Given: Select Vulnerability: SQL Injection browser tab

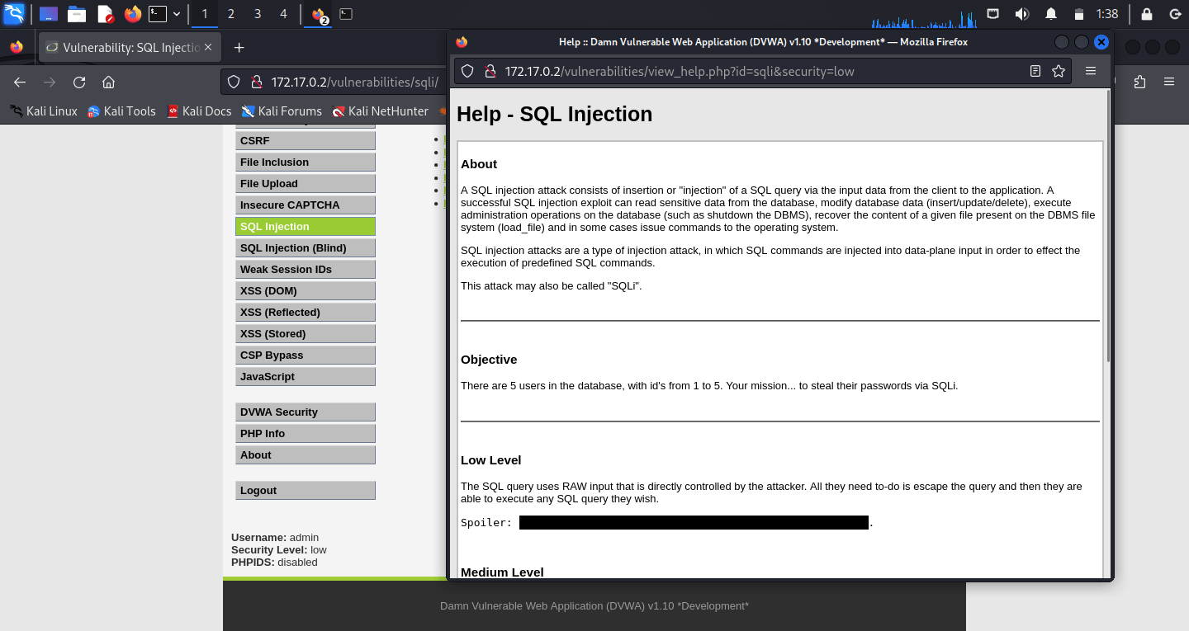Looking at the screenshot, I should [x=130, y=47].
